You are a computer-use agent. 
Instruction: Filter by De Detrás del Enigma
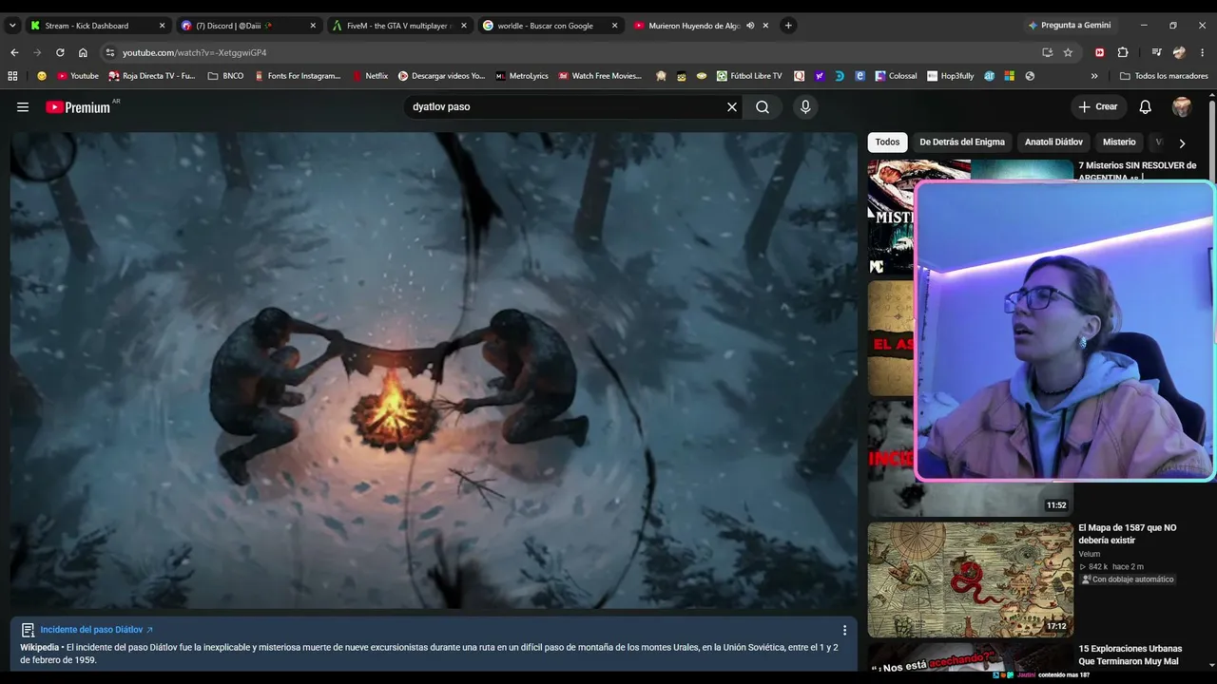point(962,142)
